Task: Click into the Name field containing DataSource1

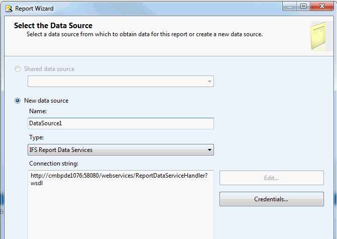Action: point(121,123)
